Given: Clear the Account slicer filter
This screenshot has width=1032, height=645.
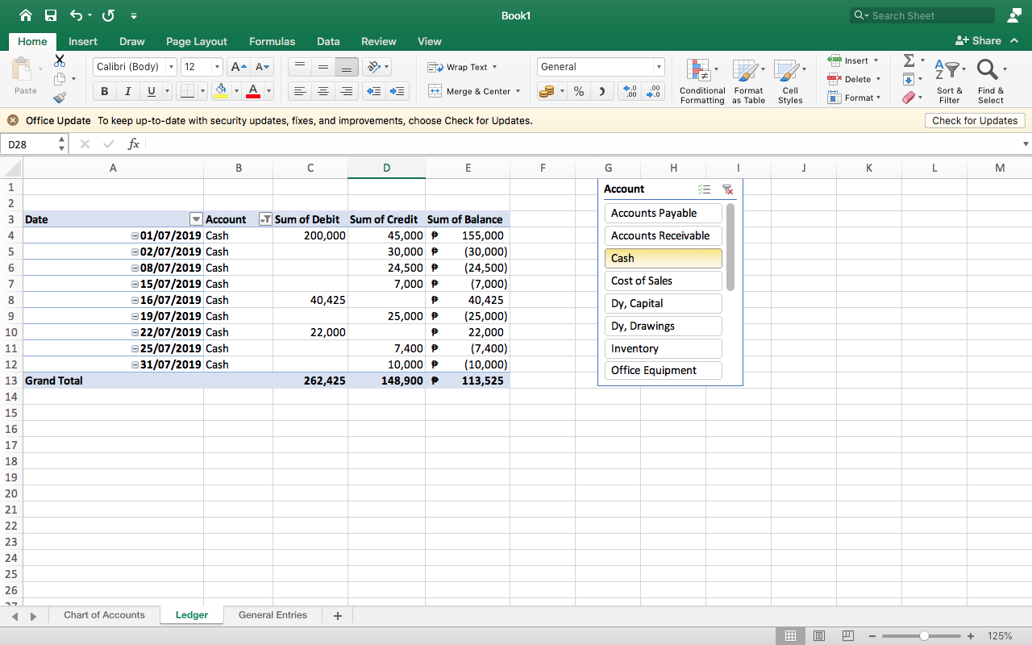Looking at the screenshot, I should pos(727,189).
